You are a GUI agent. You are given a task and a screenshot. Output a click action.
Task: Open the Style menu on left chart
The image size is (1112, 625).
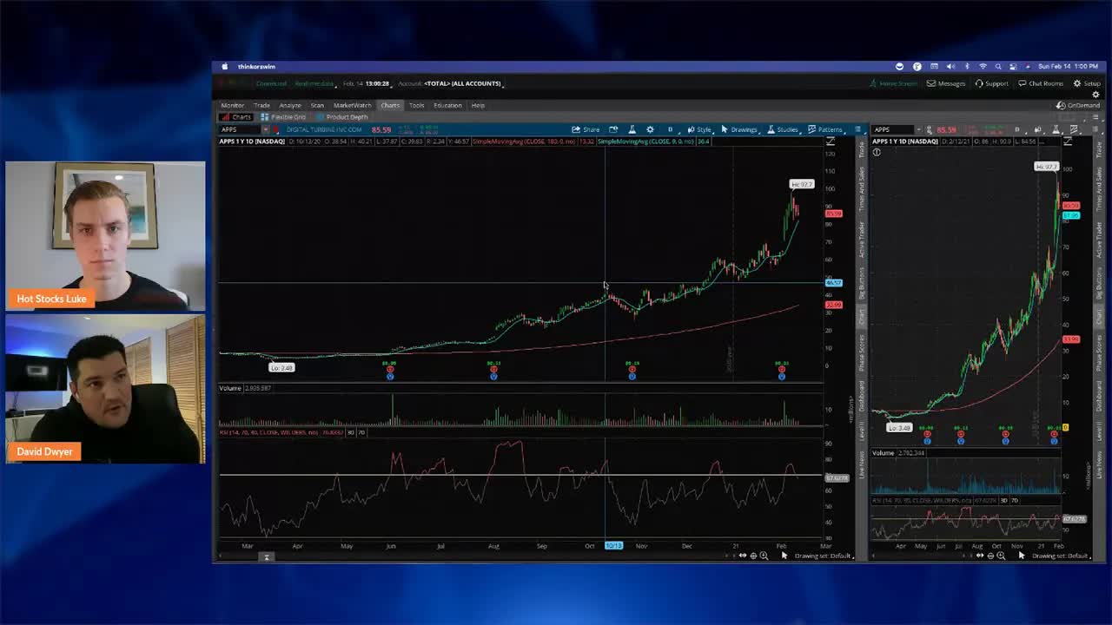699,129
